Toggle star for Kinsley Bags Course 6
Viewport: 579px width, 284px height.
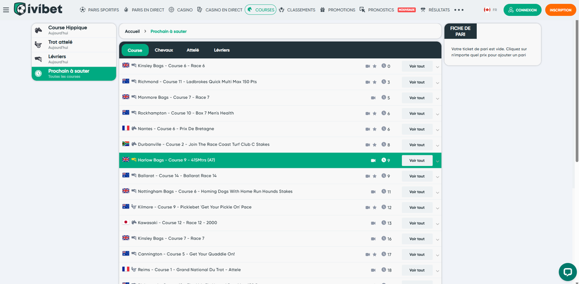[374, 67]
